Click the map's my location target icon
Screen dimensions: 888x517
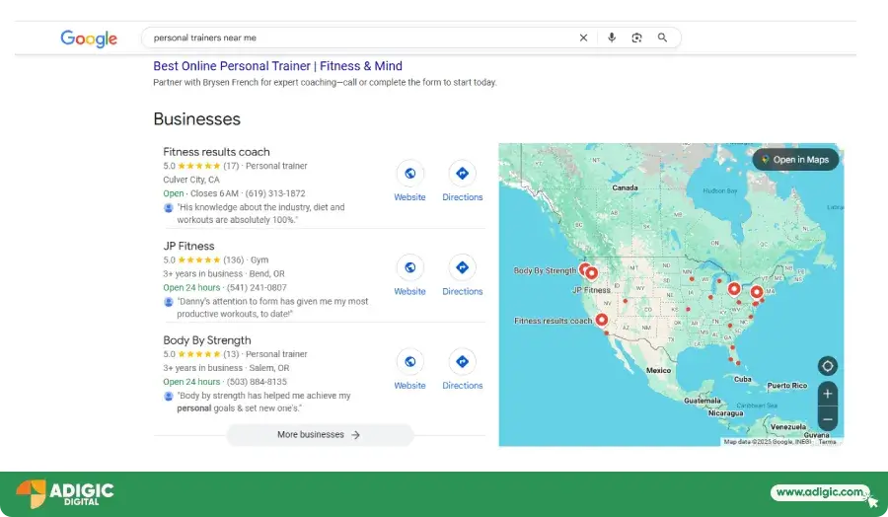coord(828,366)
